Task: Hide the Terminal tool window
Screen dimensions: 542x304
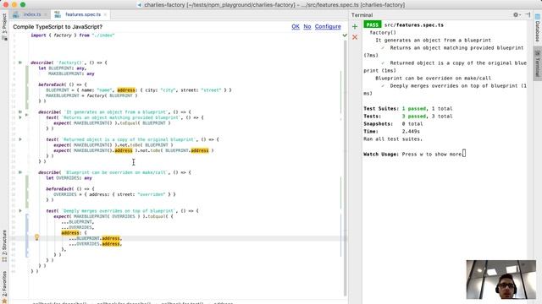Action: (528, 15)
